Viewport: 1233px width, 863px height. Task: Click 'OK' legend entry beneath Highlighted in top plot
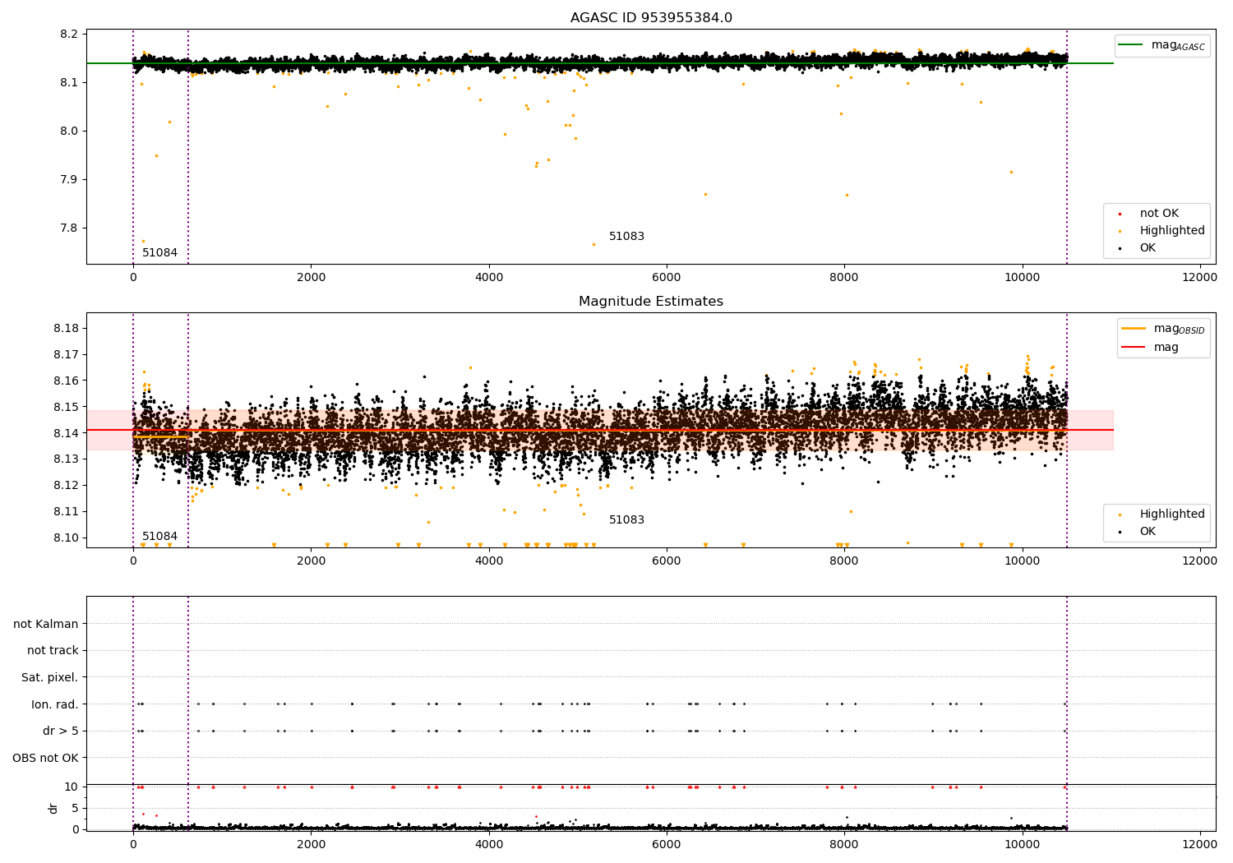point(1148,248)
